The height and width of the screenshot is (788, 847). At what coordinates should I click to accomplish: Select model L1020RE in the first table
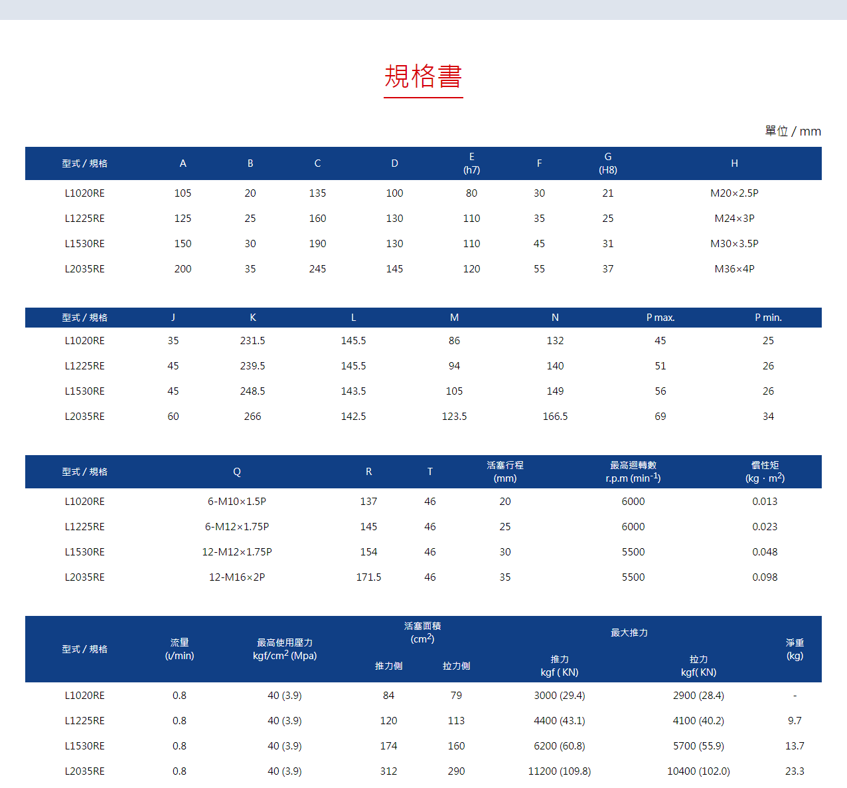pos(84,193)
